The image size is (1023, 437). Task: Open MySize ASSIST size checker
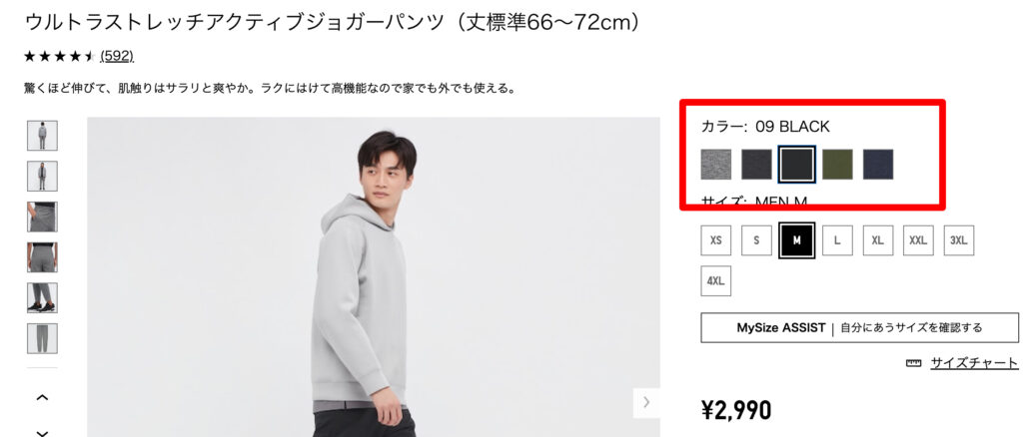pos(859,327)
